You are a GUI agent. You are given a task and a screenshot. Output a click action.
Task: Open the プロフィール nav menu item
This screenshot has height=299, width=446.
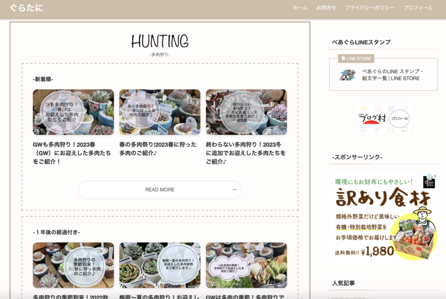click(418, 8)
